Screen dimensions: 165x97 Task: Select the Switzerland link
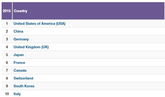point(23,78)
